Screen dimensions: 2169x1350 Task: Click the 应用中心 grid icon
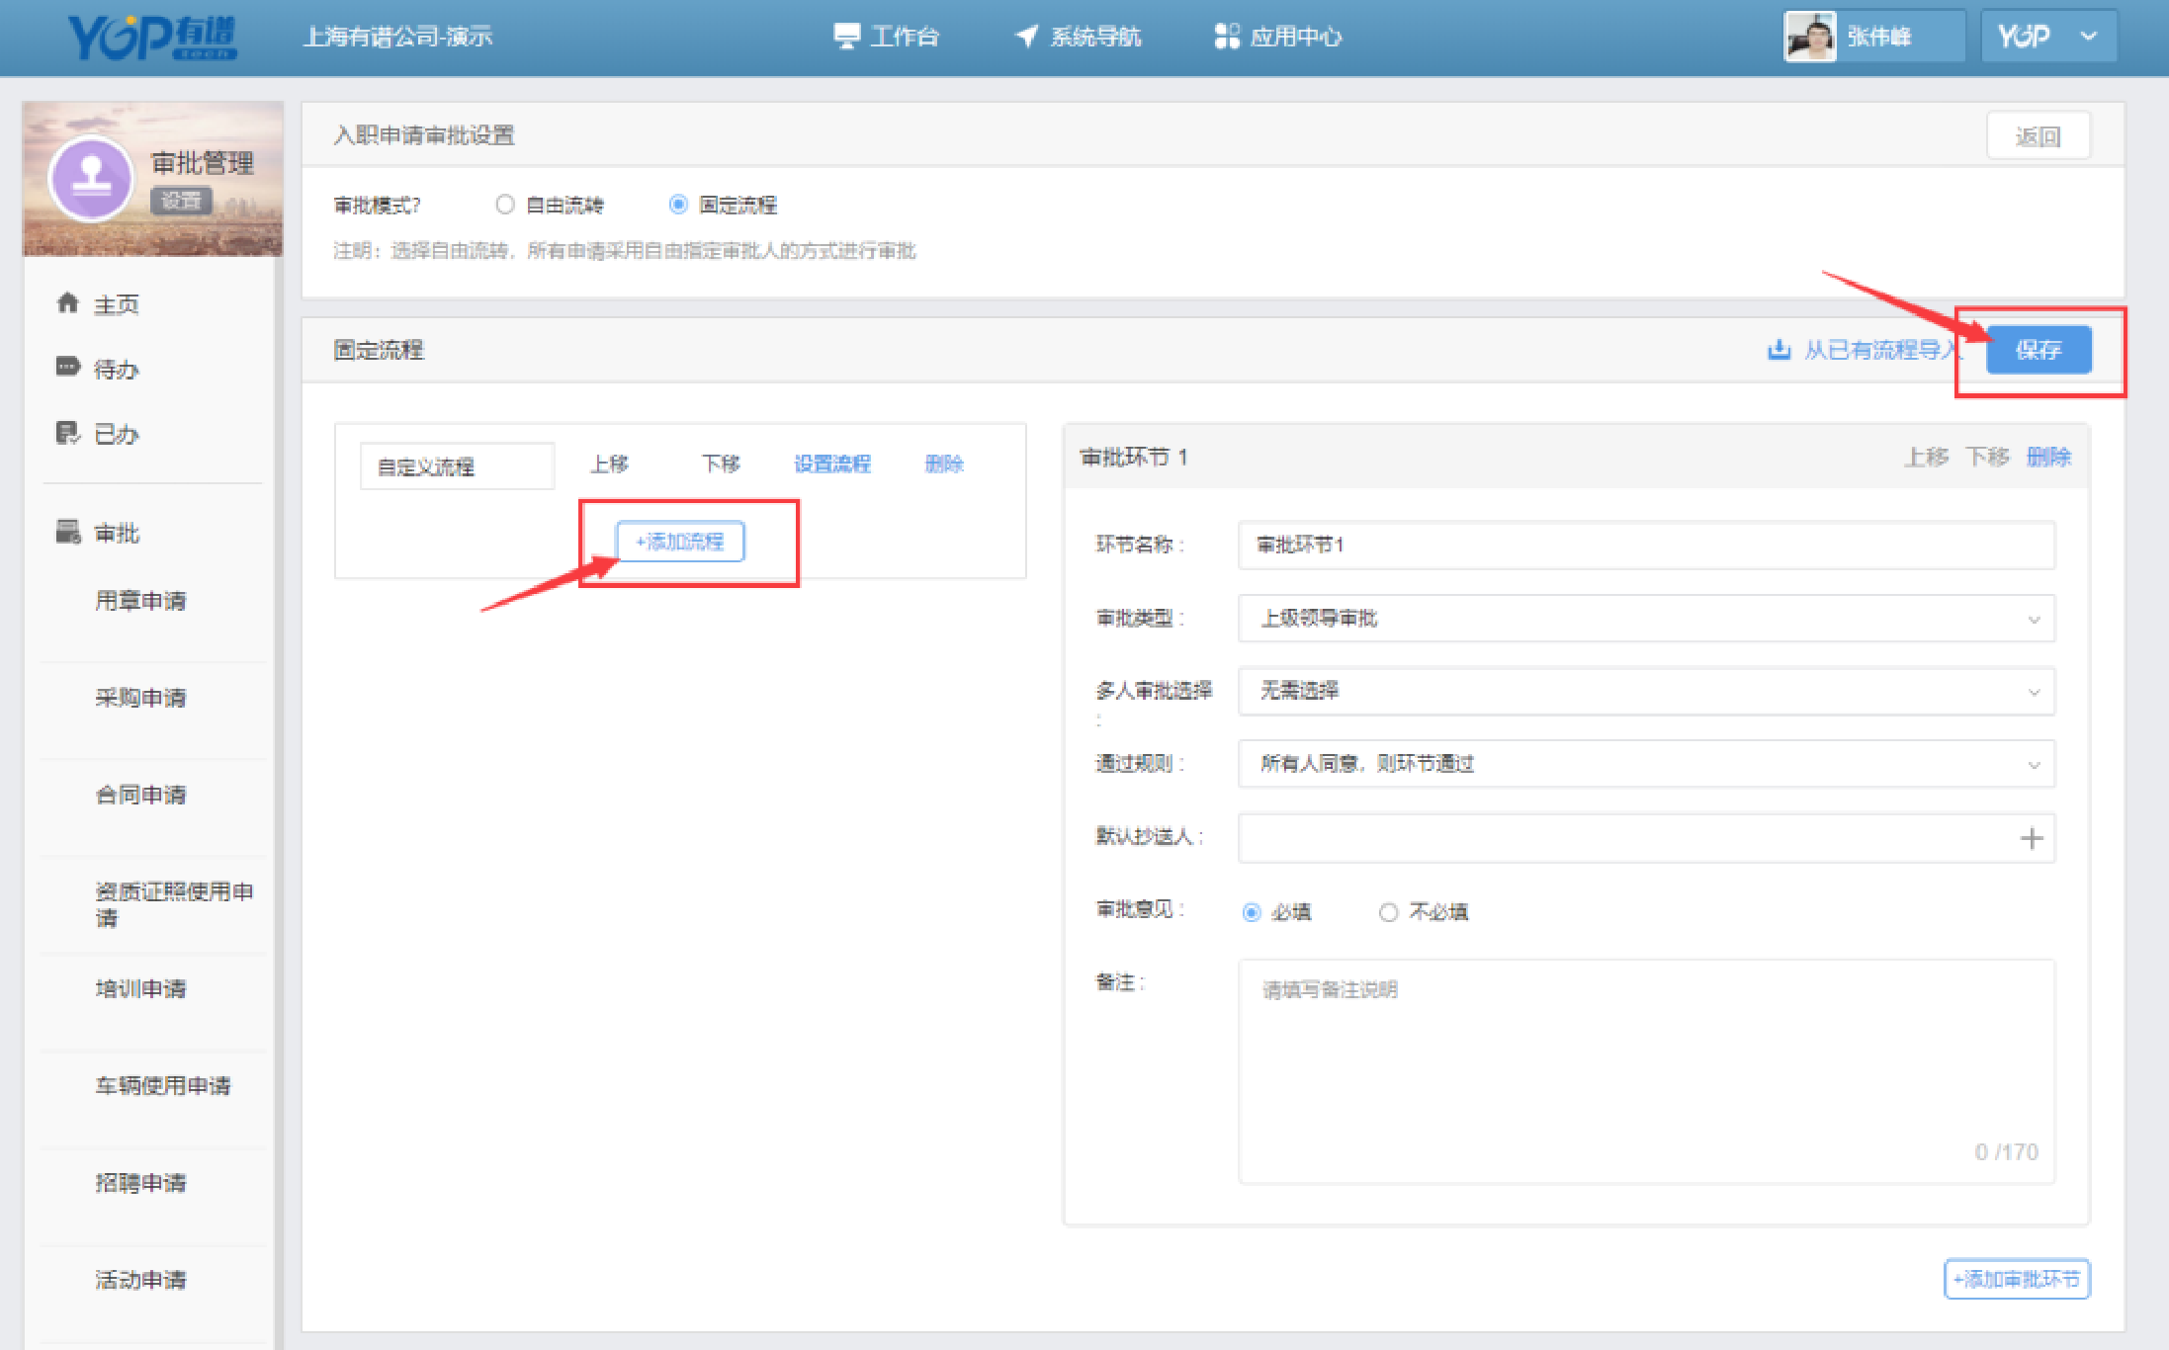pyautogui.click(x=1226, y=37)
